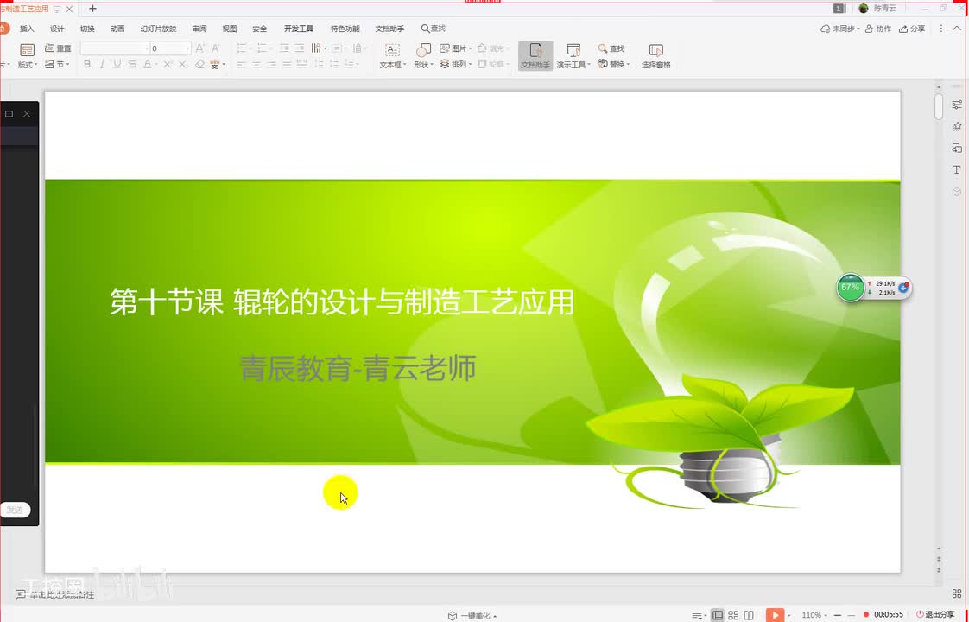Toggle underline formatting
This screenshot has width=969, height=622.
tap(117, 64)
